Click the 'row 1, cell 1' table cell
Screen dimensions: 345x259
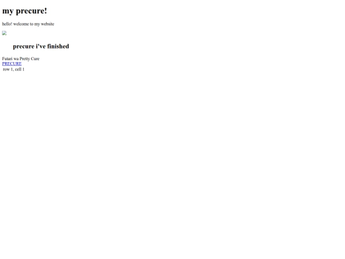[x=13, y=69]
